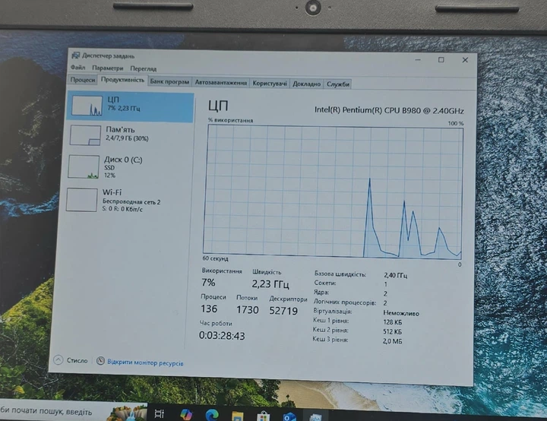Click the CPU usage graph

(334, 192)
